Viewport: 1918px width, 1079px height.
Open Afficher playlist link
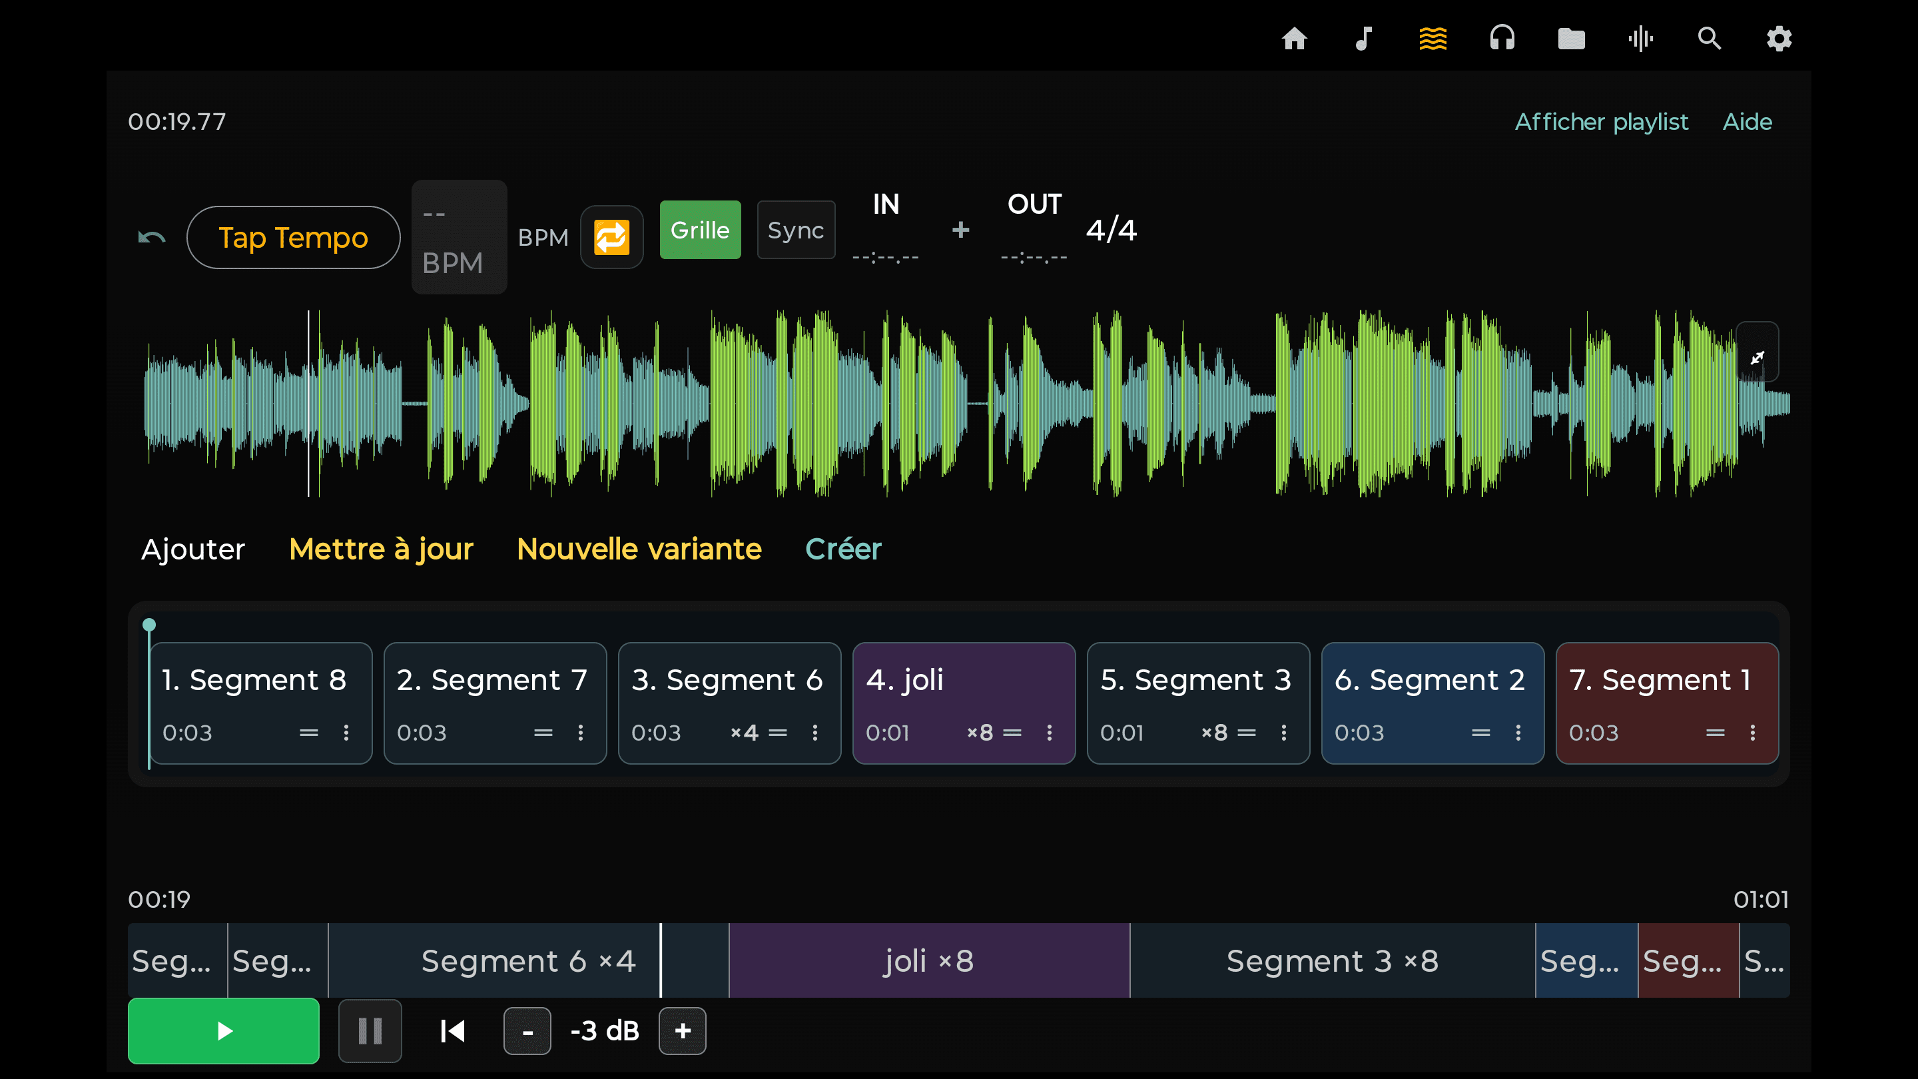(x=1602, y=122)
